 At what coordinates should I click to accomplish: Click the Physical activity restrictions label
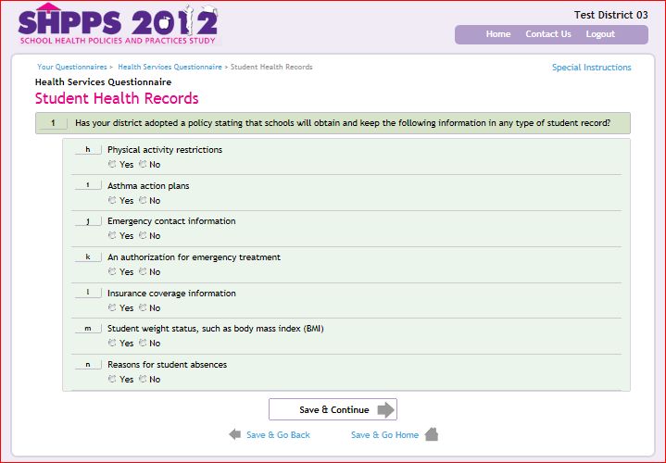pos(165,150)
